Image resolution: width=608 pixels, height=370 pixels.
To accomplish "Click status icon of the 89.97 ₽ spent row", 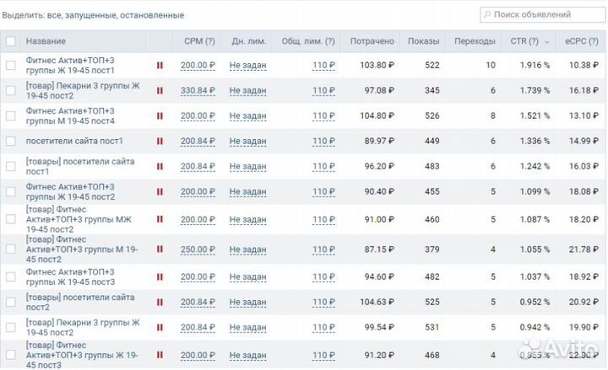I will pyautogui.click(x=160, y=141).
